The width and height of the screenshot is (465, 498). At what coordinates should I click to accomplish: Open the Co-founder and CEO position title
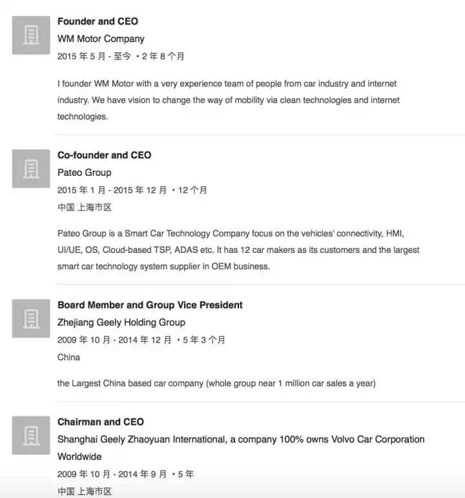click(105, 155)
